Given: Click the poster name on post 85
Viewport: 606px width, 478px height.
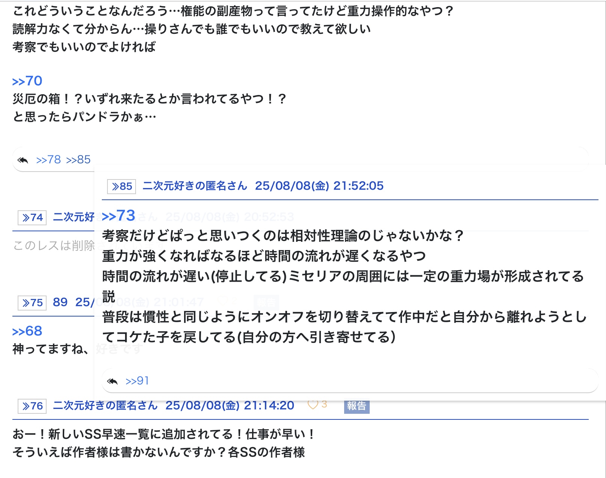Looking at the screenshot, I should 195,186.
